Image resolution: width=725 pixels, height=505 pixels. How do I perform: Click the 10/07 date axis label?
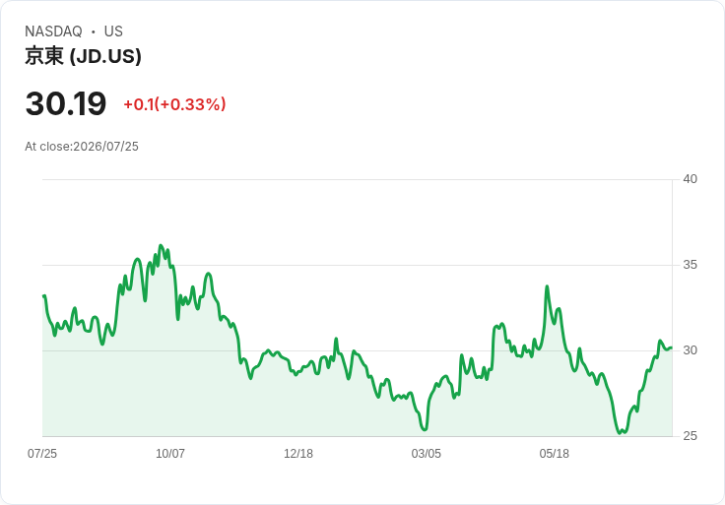[170, 454]
